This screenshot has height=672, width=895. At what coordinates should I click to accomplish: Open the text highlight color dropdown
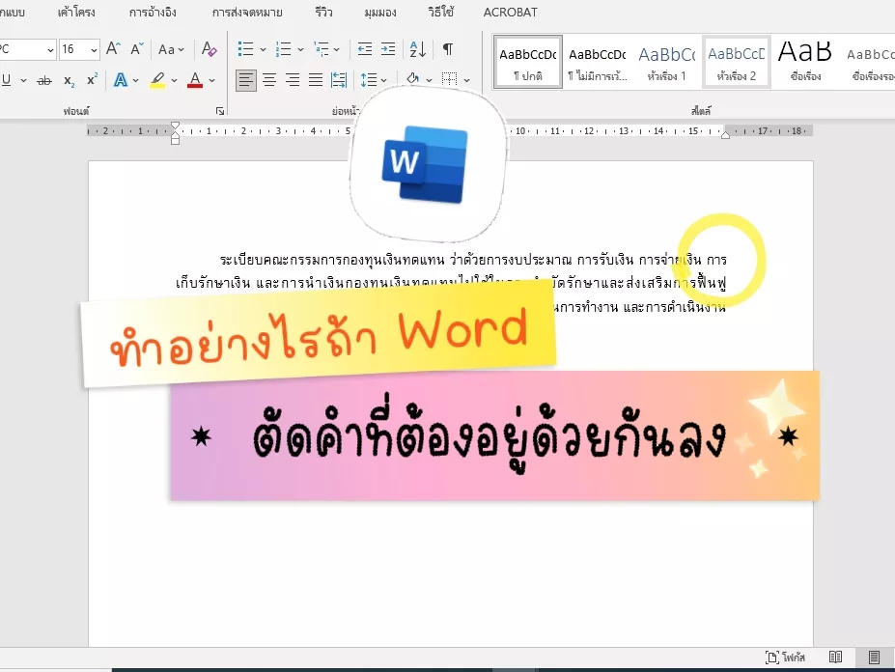pos(173,80)
